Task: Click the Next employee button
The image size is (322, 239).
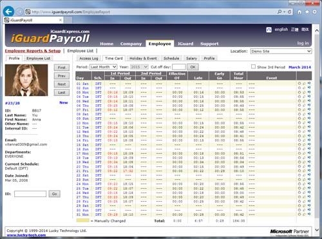Action: [x=62, y=84]
